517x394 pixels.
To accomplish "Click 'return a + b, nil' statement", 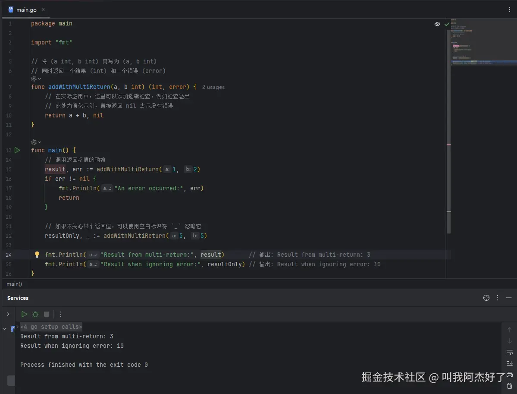I will coord(74,116).
